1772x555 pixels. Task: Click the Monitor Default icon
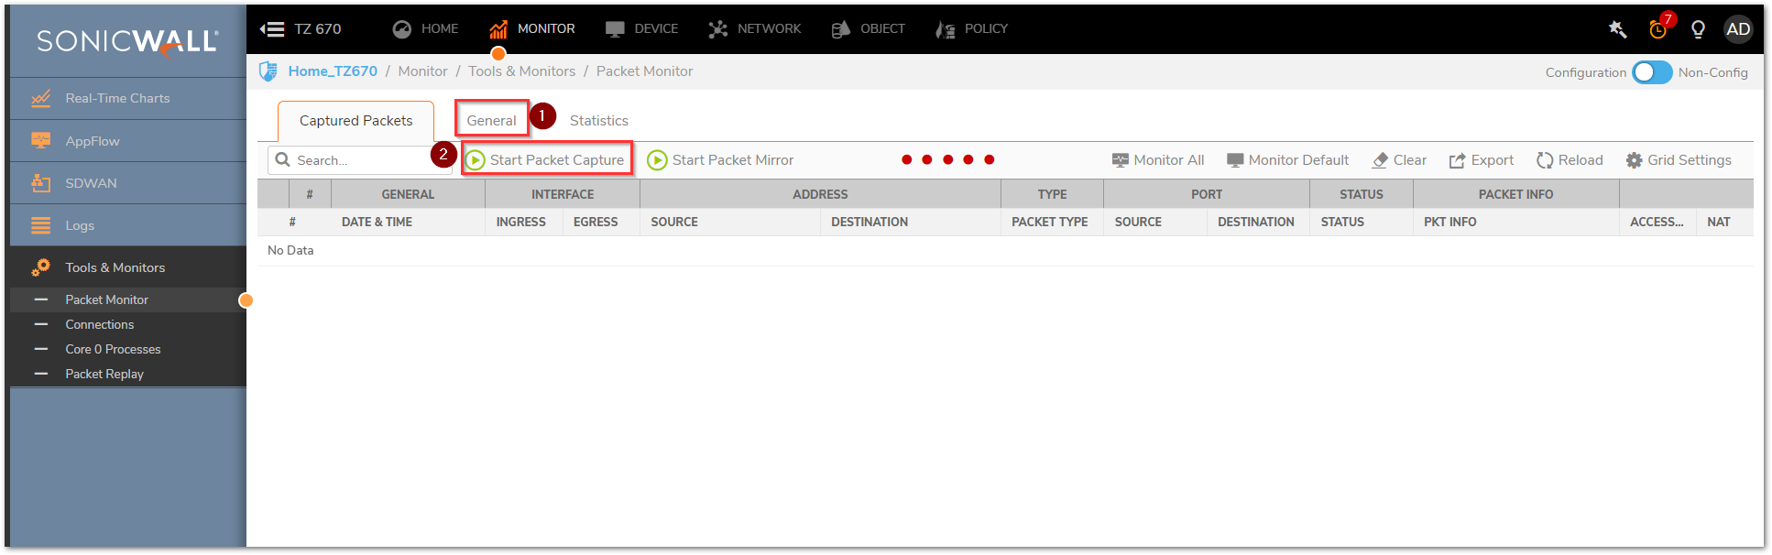pyautogui.click(x=1235, y=160)
